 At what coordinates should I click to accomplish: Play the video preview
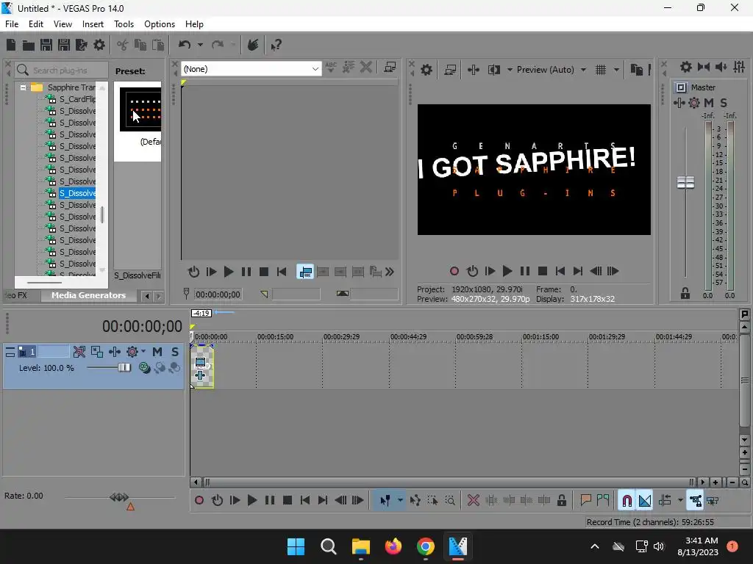click(x=507, y=272)
